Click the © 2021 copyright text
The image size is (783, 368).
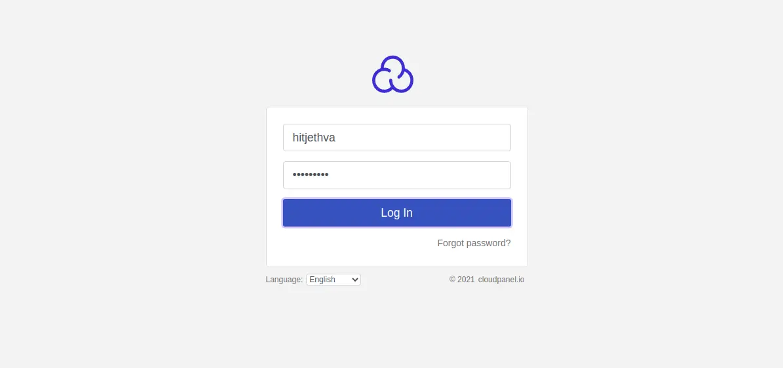coord(461,280)
